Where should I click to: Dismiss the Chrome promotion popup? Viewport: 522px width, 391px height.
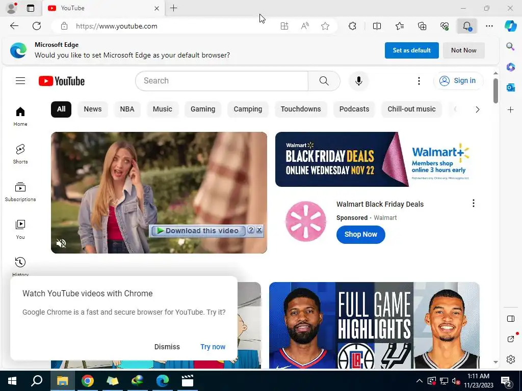click(167, 346)
